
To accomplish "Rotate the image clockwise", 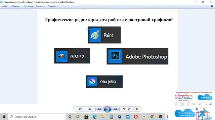I will pyautogui.click(x=129, y=109).
